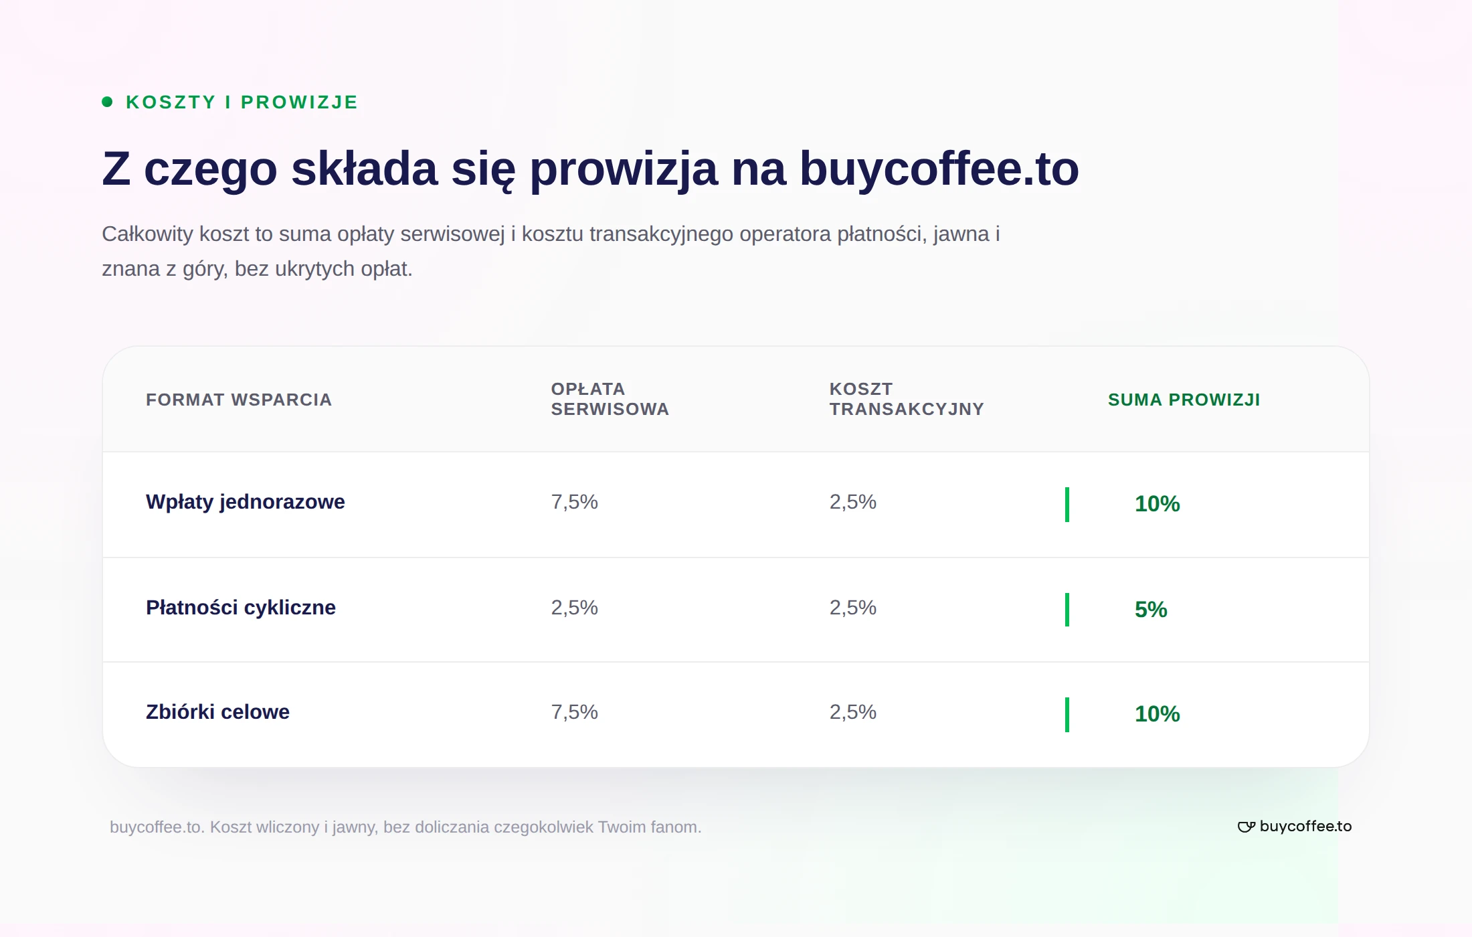Click the main heading about prowizja na buycoffee.to

(x=590, y=169)
